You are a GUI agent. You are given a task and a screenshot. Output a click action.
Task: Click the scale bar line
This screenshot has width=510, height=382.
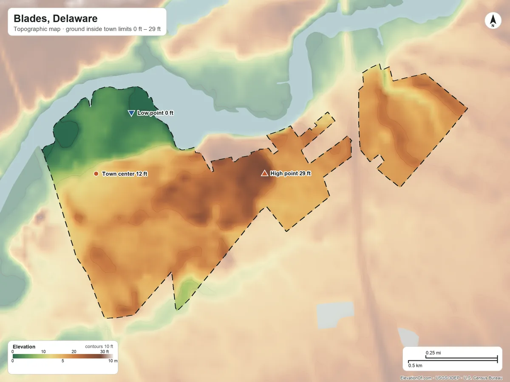tap(453, 360)
